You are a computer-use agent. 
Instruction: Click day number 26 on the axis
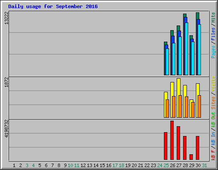pos(172,165)
